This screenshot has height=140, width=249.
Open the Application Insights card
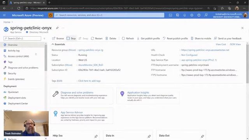click(148, 96)
